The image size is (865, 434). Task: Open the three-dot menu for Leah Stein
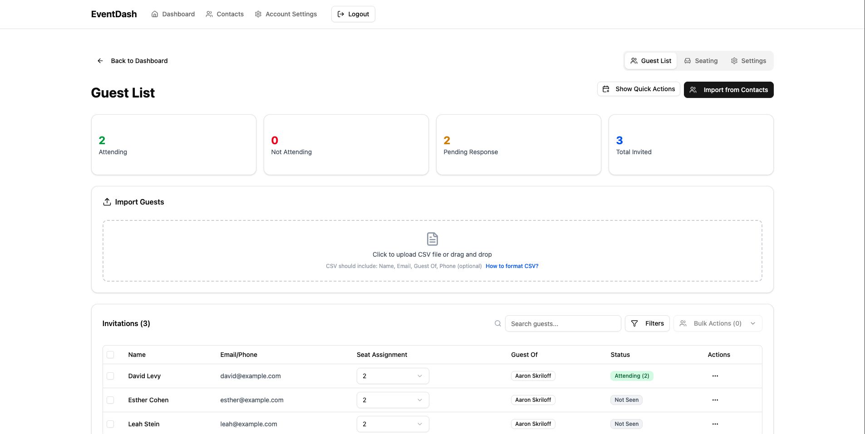coord(715,424)
